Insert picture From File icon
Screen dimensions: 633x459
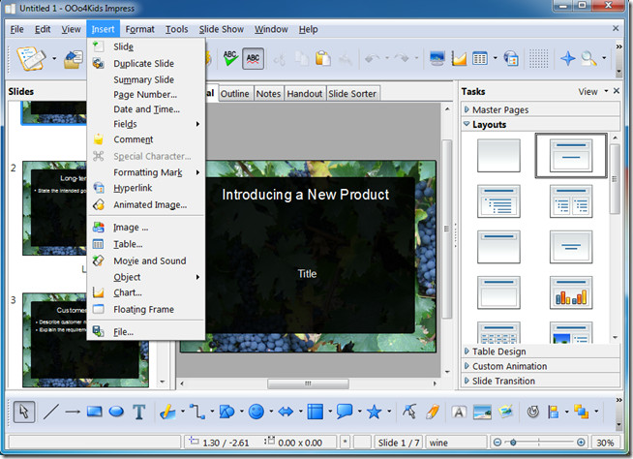tap(482, 413)
